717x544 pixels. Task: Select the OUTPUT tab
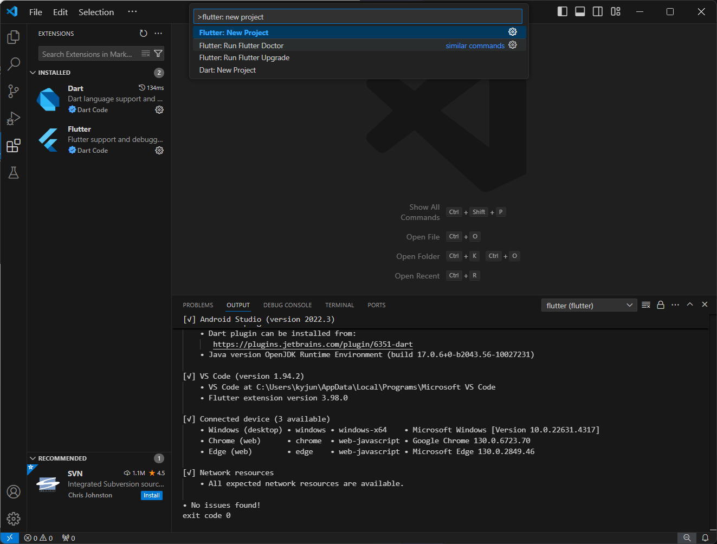coord(238,305)
